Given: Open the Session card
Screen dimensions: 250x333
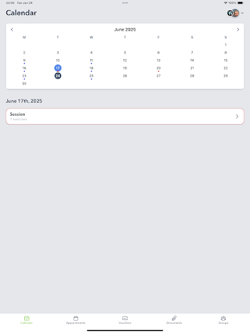Looking at the screenshot, I should click(x=125, y=116).
